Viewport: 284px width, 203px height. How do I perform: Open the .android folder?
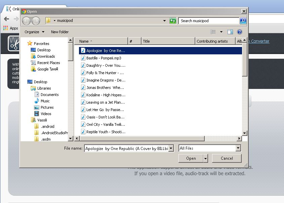pos(44,126)
